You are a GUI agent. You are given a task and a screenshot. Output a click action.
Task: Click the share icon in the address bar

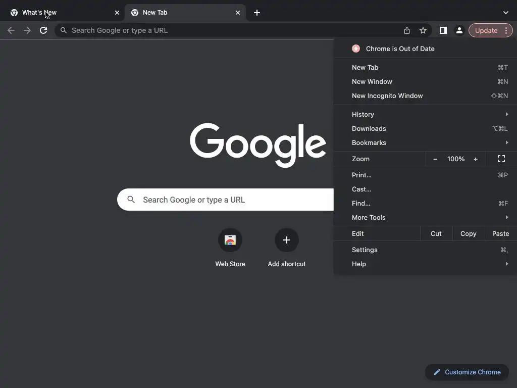(407, 30)
